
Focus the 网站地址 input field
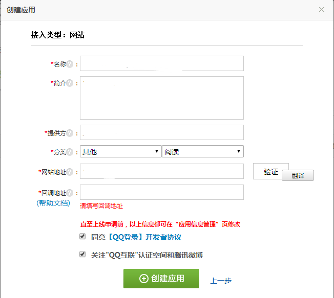(162, 171)
